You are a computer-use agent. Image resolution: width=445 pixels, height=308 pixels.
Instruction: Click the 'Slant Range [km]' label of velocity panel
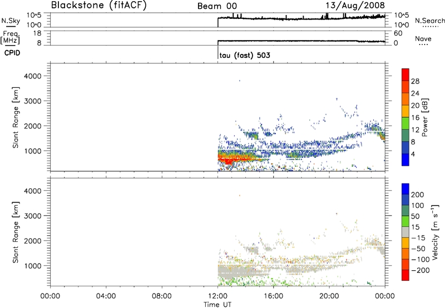pos(16,232)
